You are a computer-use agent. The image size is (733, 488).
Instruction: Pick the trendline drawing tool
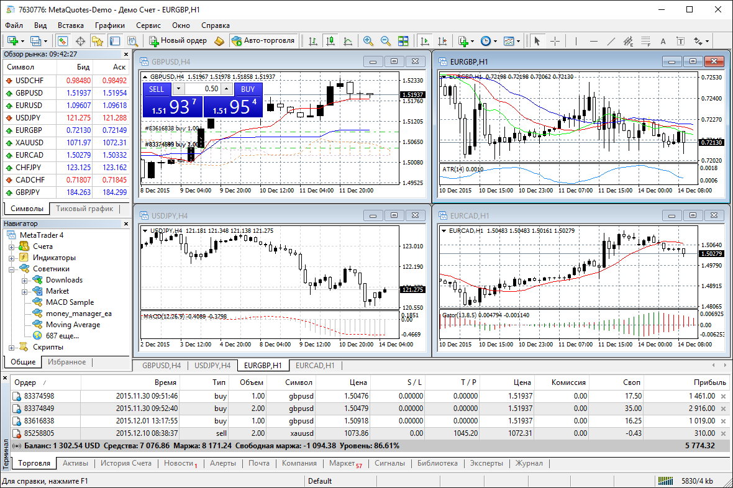point(611,41)
